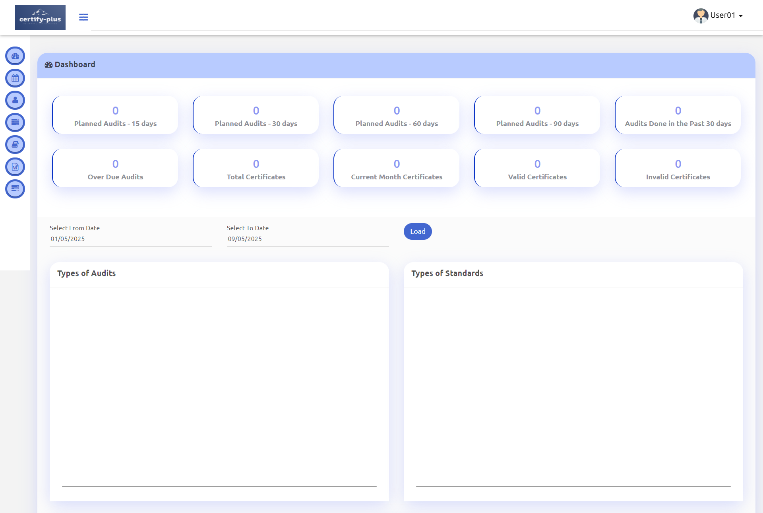Click the Valid Certificates card

pyautogui.click(x=537, y=169)
